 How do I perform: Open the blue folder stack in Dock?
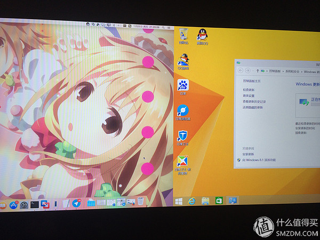point(91,203)
